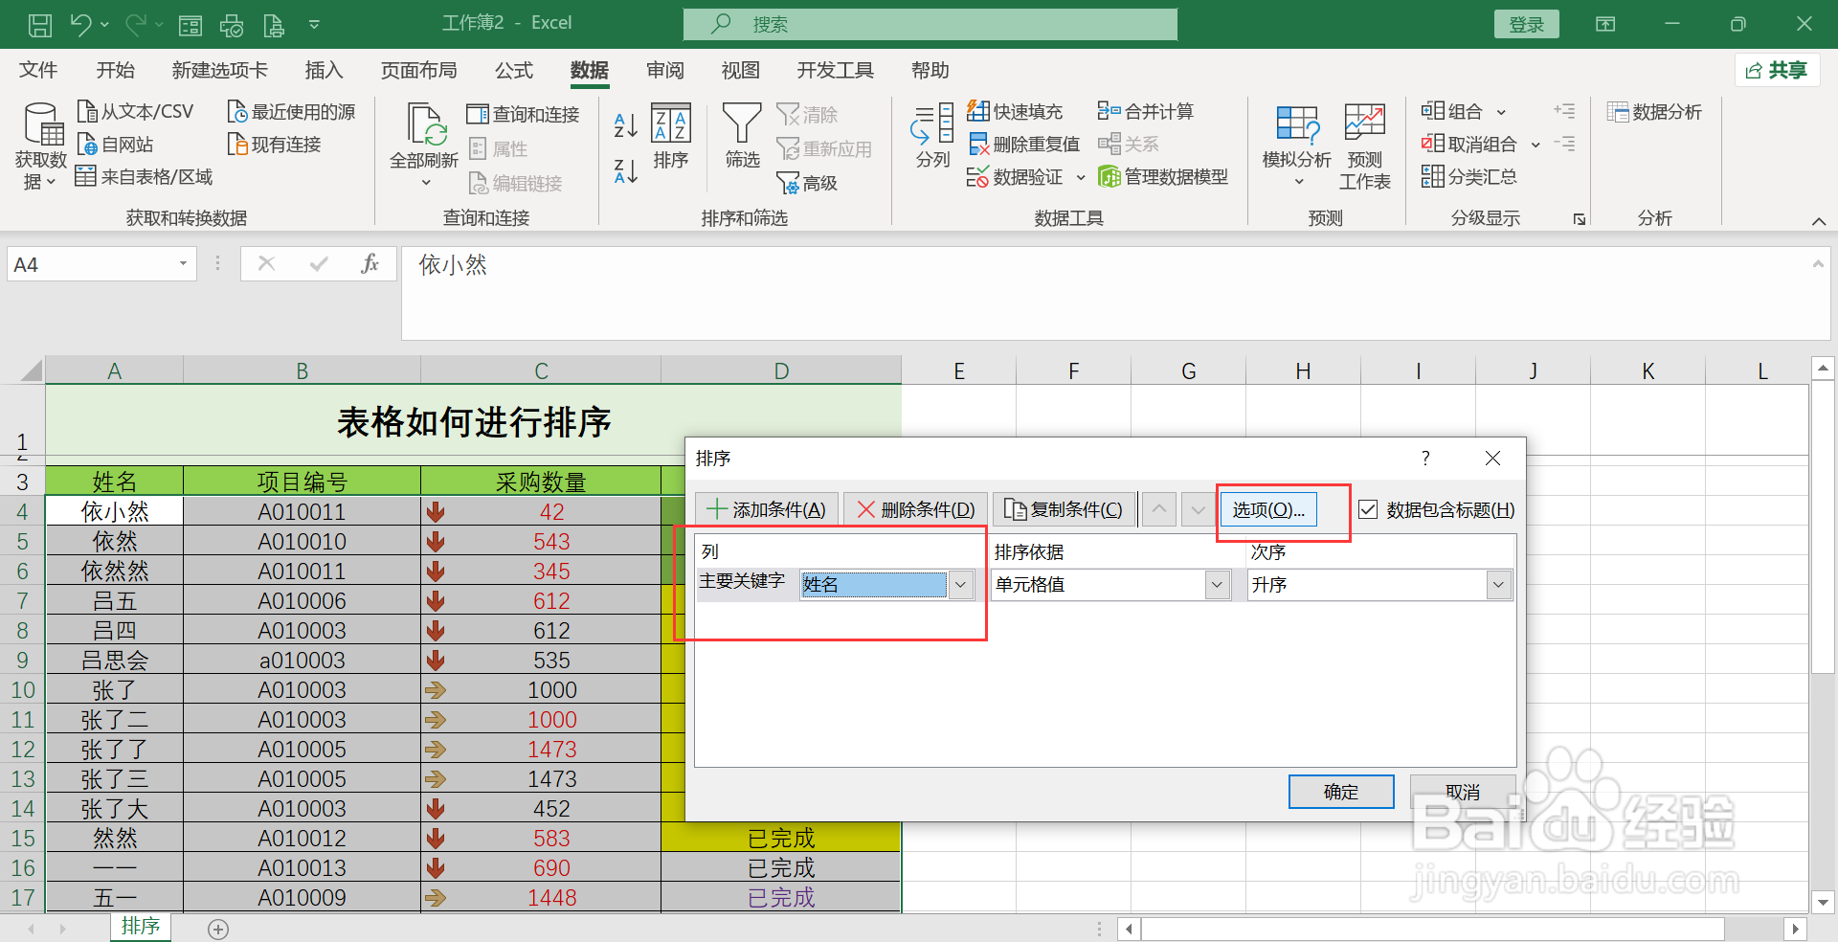Open the 开发工具 ribbon tab
The image size is (1838, 942).
(835, 70)
